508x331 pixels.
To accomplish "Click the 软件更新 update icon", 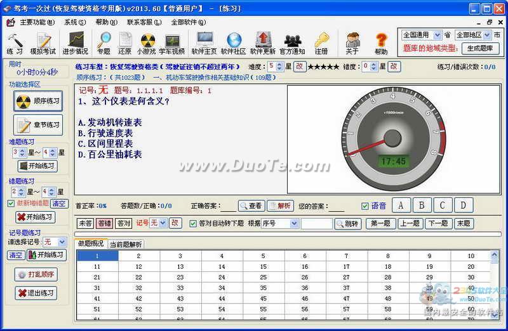I will tap(263, 42).
